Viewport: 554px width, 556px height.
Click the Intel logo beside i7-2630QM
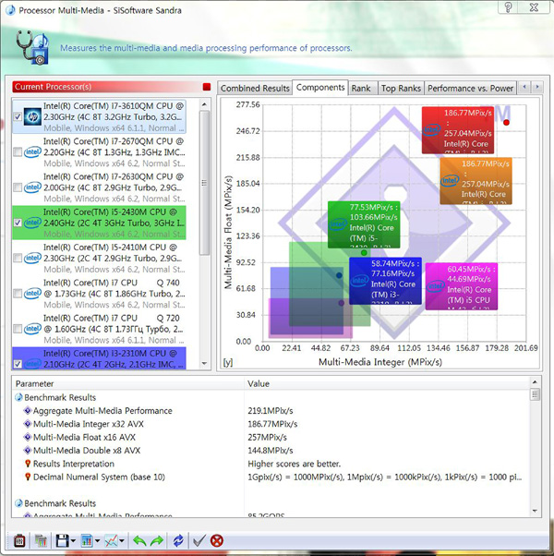click(32, 187)
